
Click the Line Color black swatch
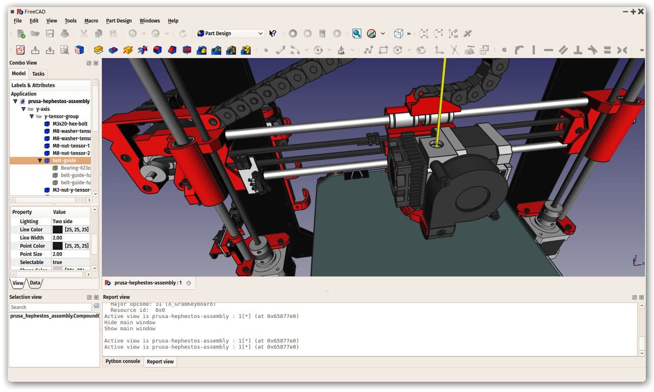pyautogui.click(x=57, y=229)
